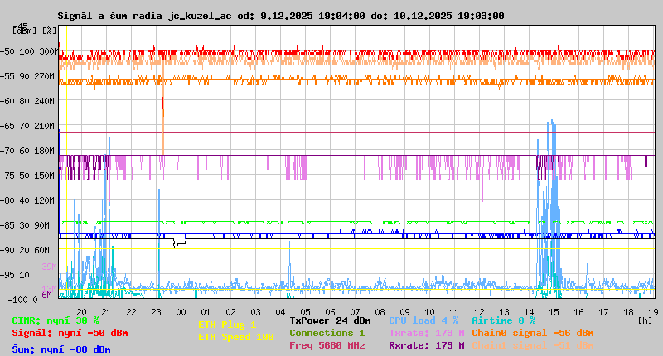The width and height of the screenshot is (663, 356).
Task: Click hour '11' on the time axis
Action: pos(454,312)
